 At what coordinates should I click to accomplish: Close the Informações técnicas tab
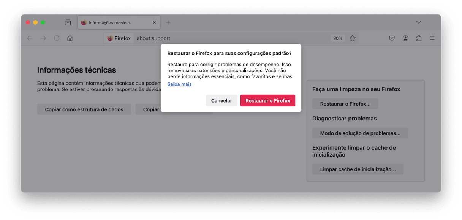154,22
